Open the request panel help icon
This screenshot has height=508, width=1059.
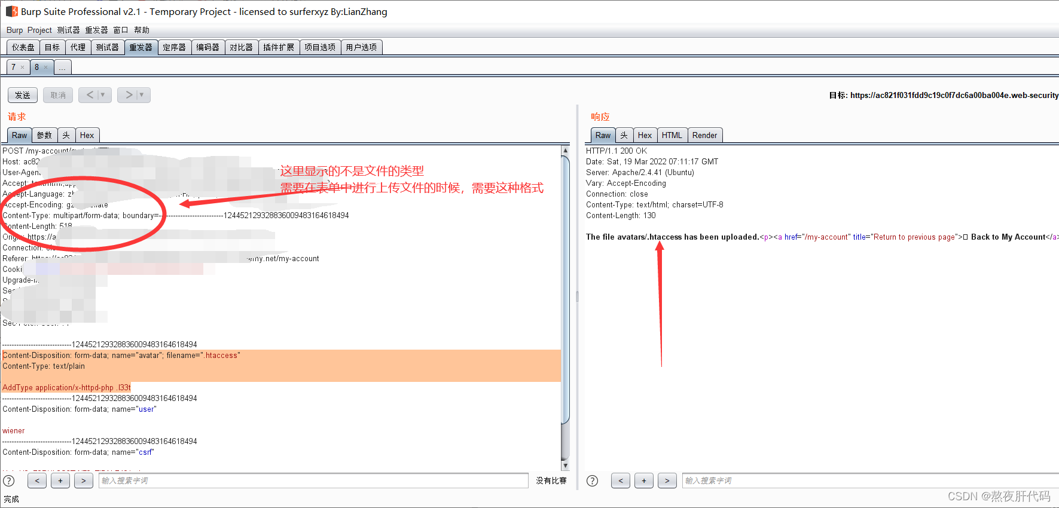9,481
